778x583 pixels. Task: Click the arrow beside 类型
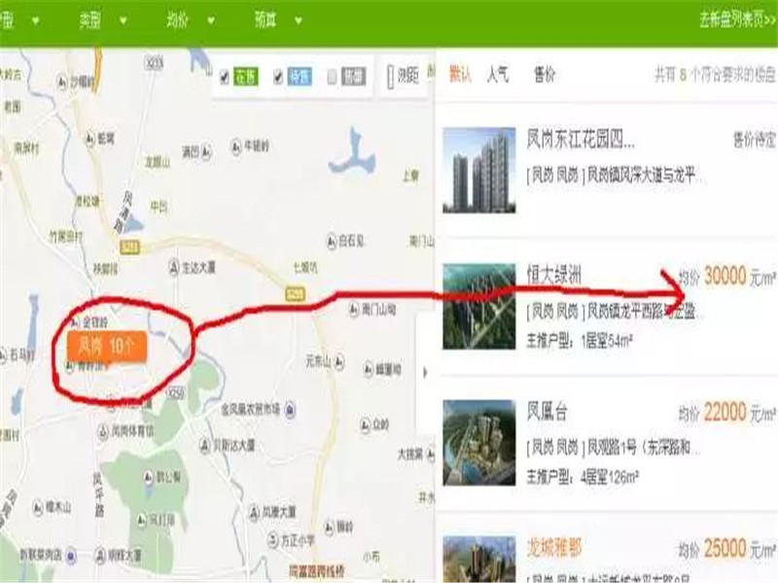124,20
